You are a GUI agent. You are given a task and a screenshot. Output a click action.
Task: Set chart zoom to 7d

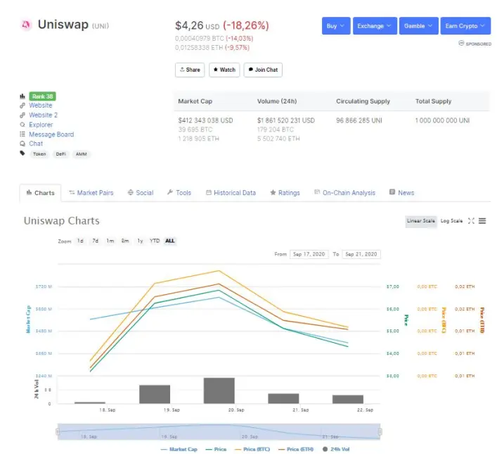95,241
